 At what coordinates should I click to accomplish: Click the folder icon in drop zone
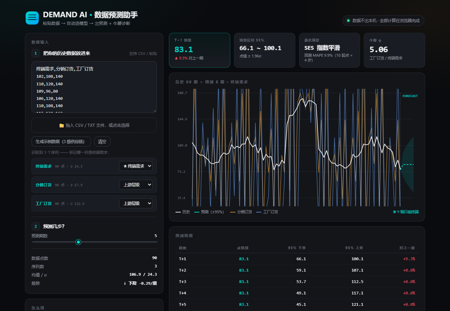click(62, 125)
